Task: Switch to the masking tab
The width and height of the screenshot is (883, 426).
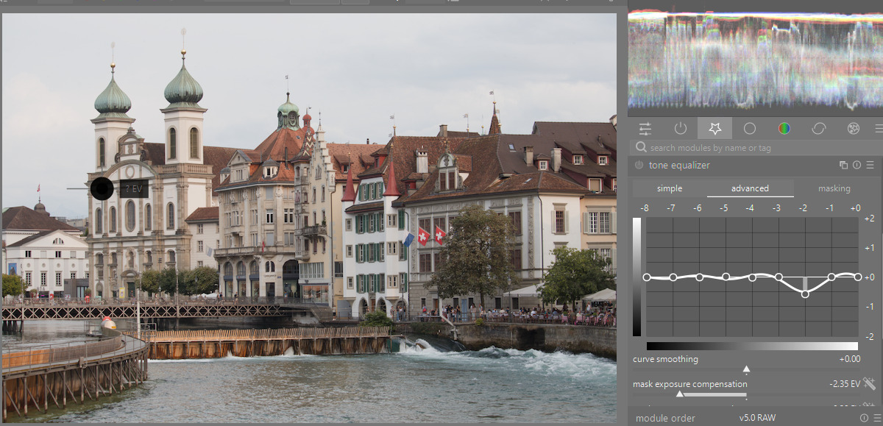Action: click(x=834, y=188)
